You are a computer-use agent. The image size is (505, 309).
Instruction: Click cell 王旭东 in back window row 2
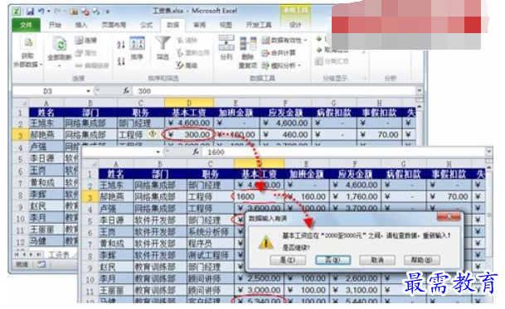click(46, 123)
